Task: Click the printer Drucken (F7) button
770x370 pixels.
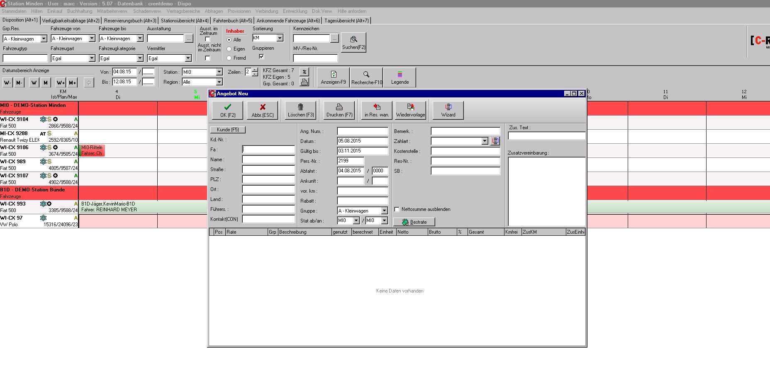Action: [339, 110]
